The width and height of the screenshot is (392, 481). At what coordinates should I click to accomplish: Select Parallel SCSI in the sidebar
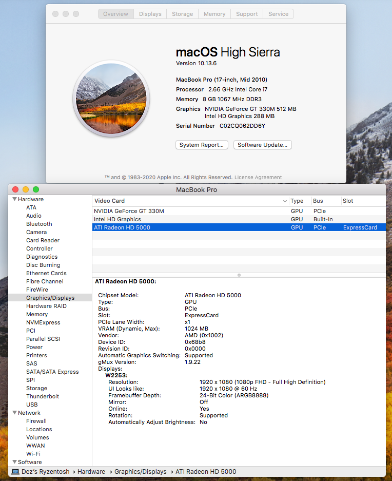click(43, 339)
